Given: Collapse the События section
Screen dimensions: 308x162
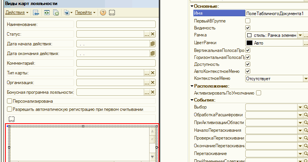Looking at the screenshot, I should (192, 100).
